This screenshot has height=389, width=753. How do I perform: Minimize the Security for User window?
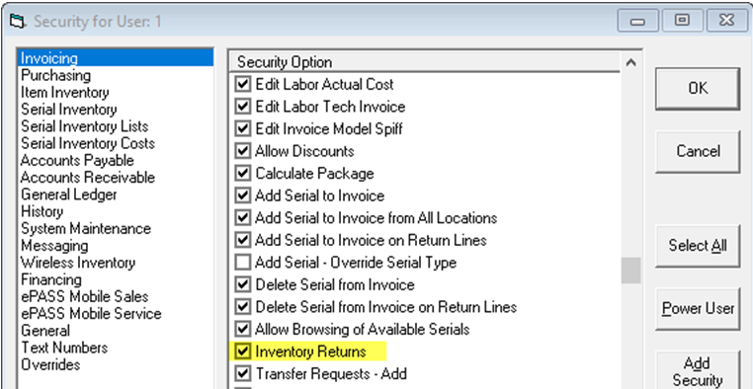click(637, 21)
